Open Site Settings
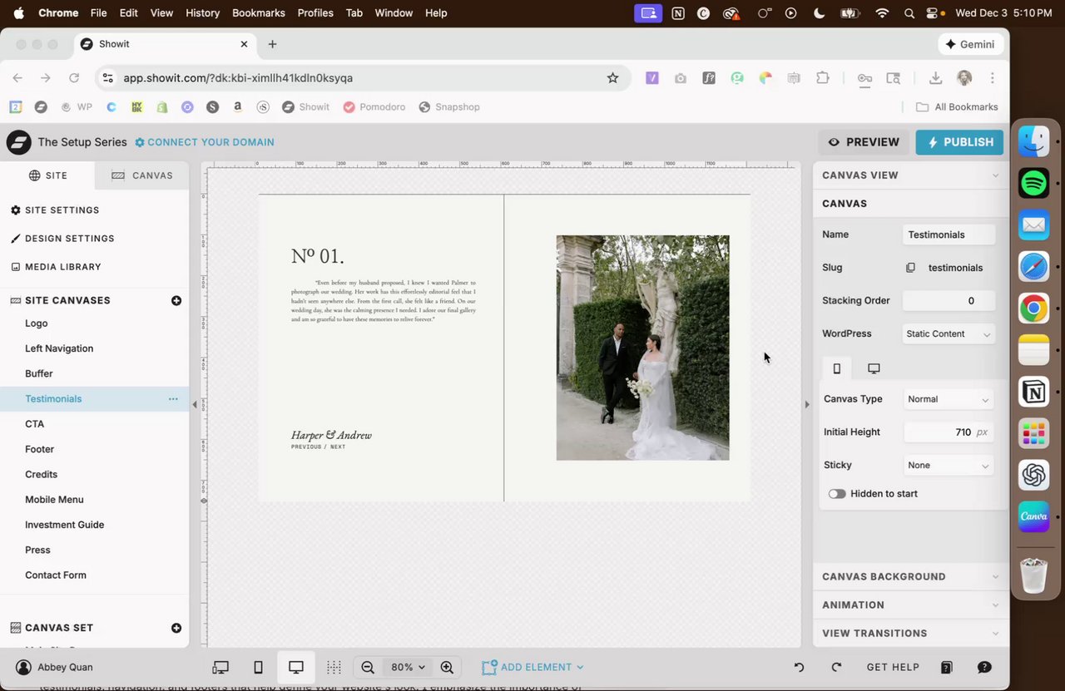 point(55,210)
